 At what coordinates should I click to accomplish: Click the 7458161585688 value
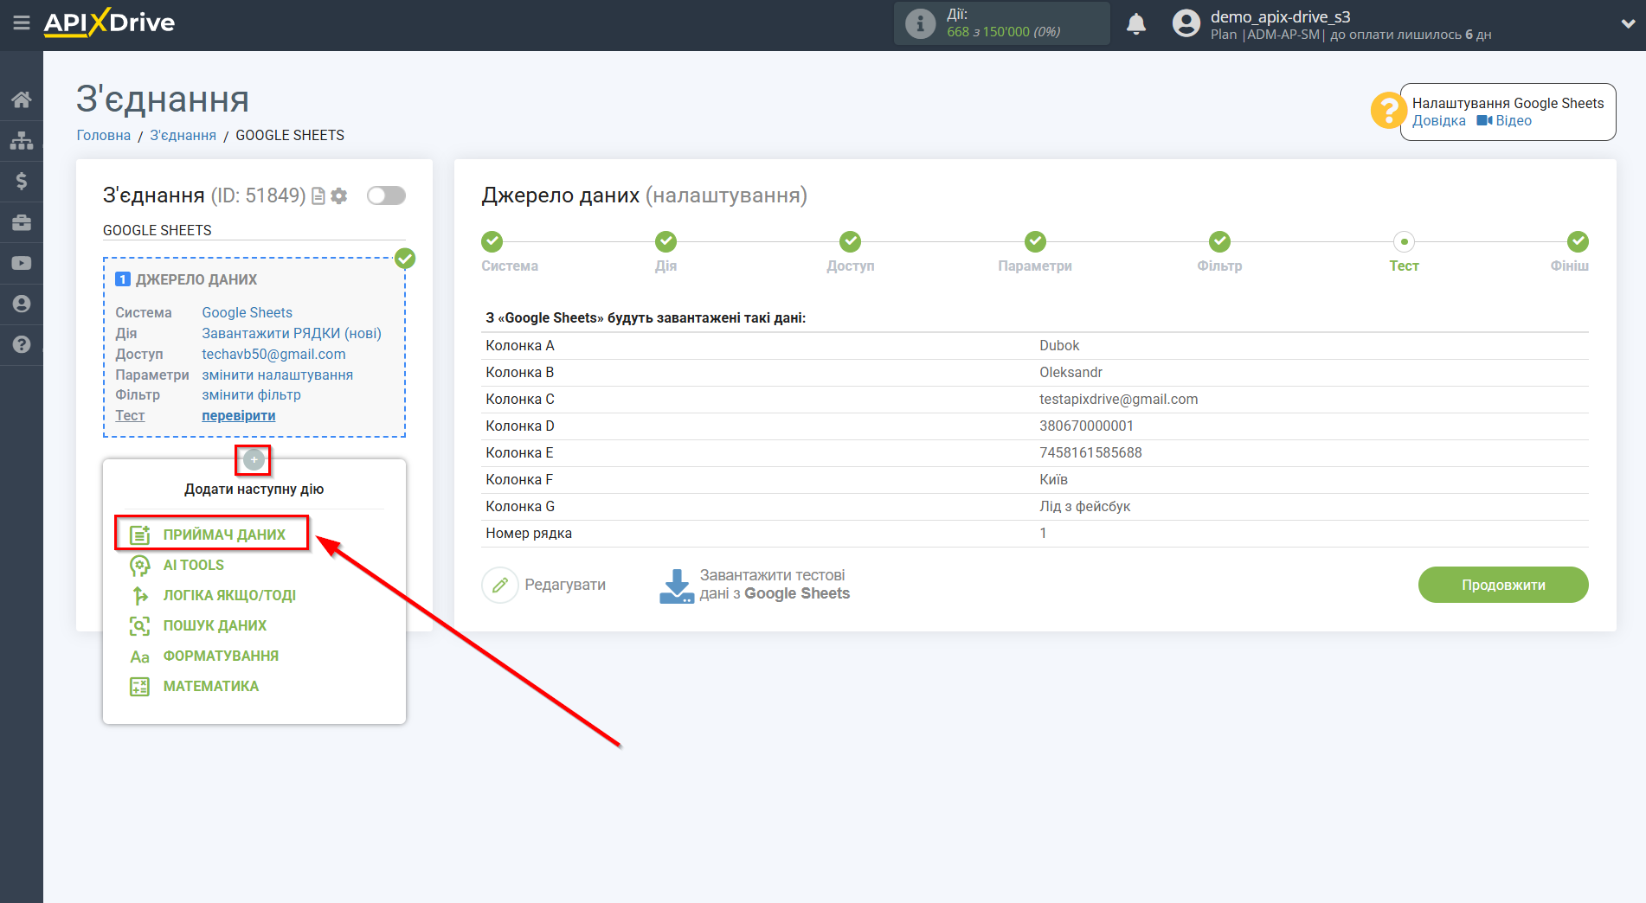(1090, 452)
